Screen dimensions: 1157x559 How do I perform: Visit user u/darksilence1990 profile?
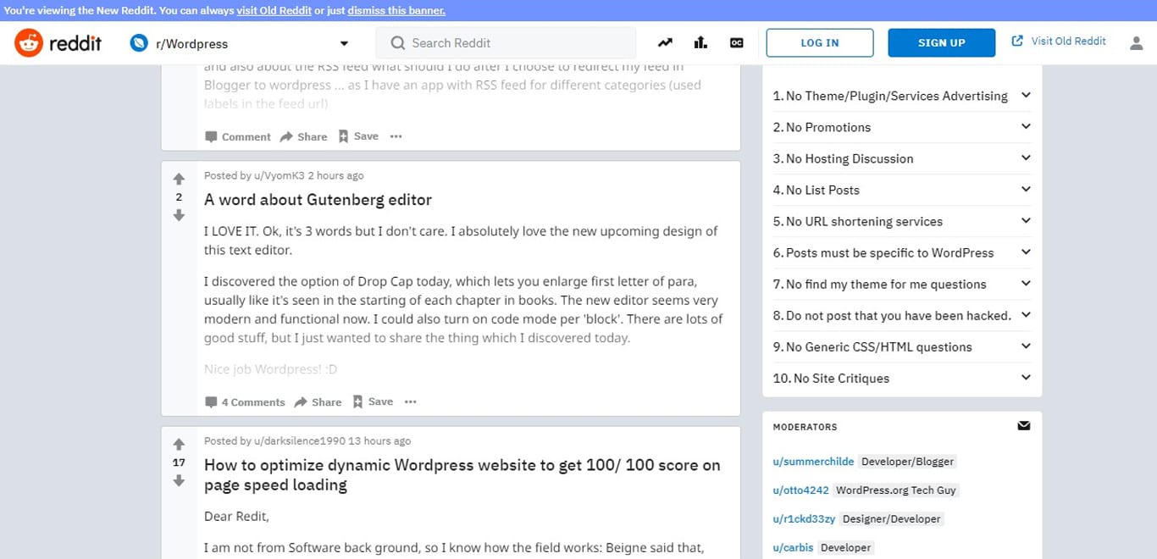(x=299, y=440)
